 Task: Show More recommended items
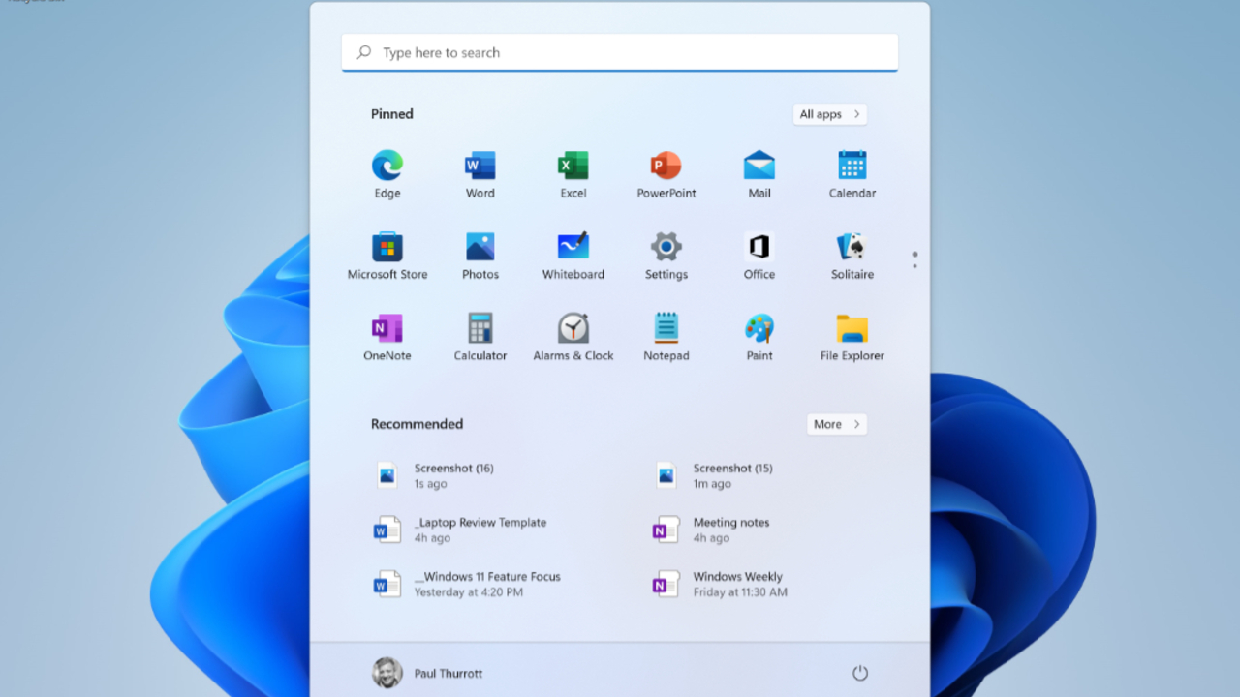tap(837, 424)
